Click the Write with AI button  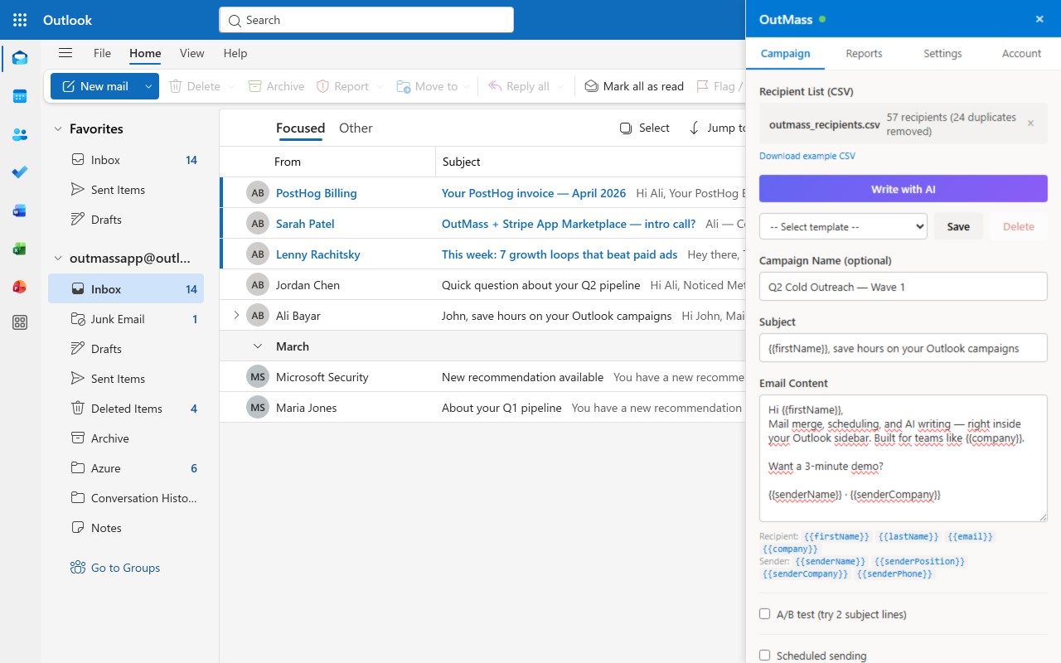tap(904, 189)
